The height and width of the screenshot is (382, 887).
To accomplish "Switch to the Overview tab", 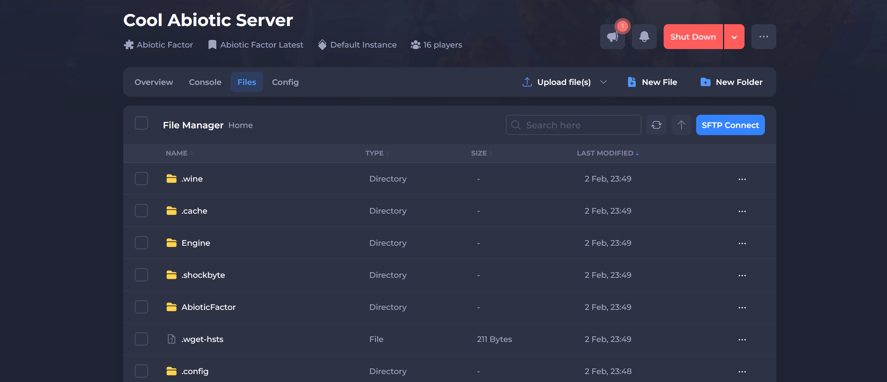I will [154, 82].
